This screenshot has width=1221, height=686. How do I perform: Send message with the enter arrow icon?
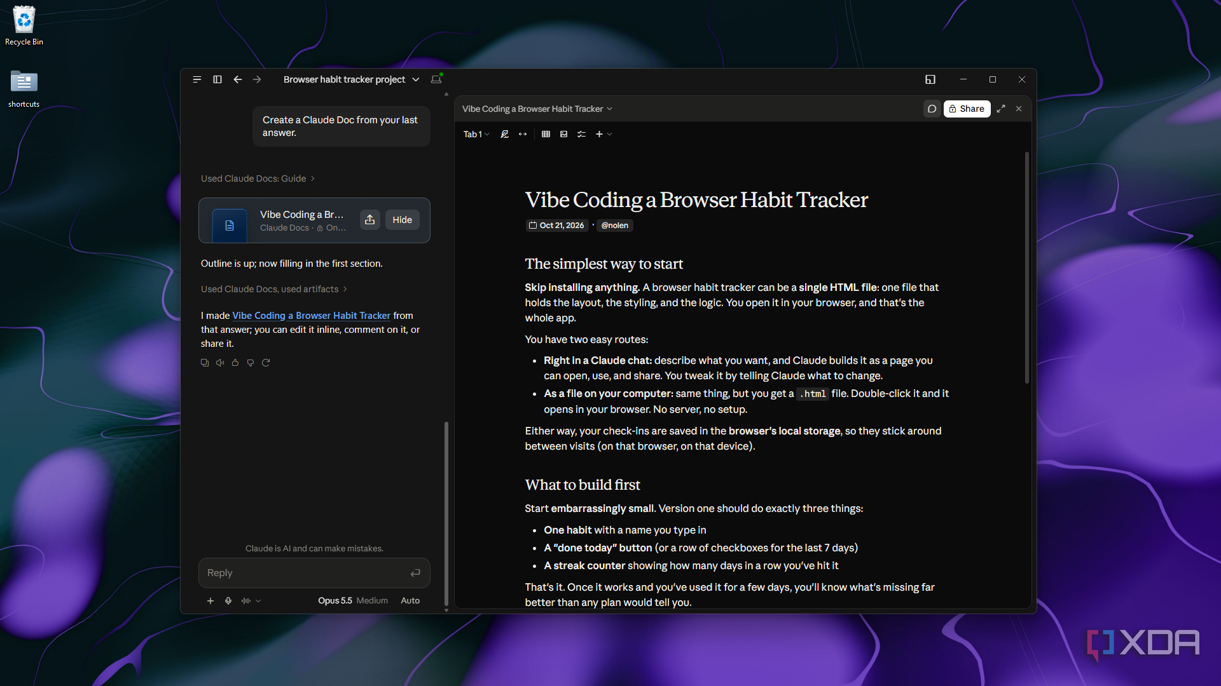point(415,573)
